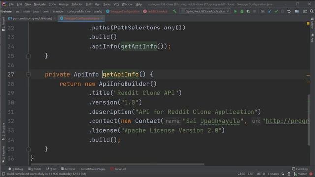
Task: Open the Terminal tool window
Action: [x=68, y=169]
